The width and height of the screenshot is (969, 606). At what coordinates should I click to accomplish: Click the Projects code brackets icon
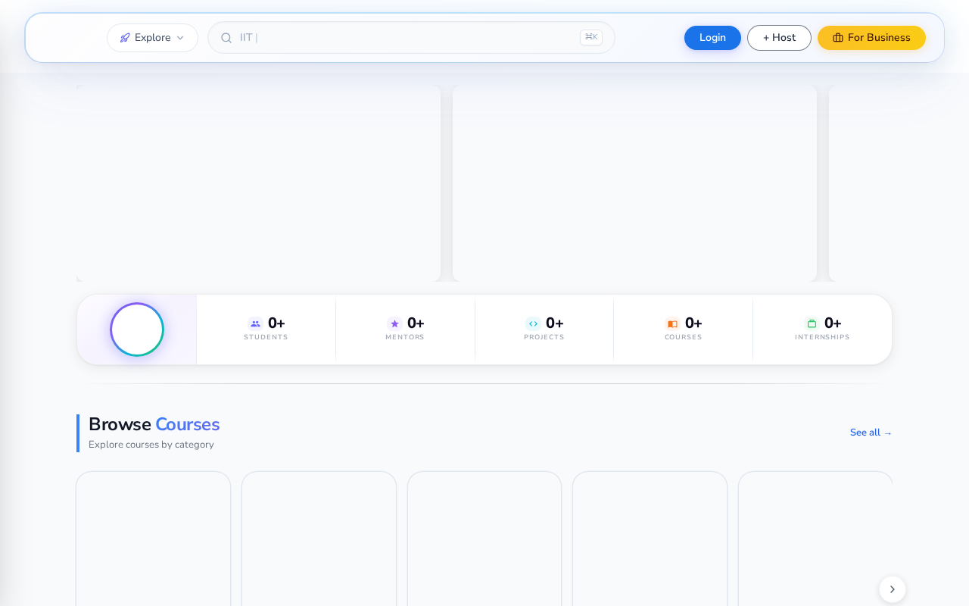(533, 323)
